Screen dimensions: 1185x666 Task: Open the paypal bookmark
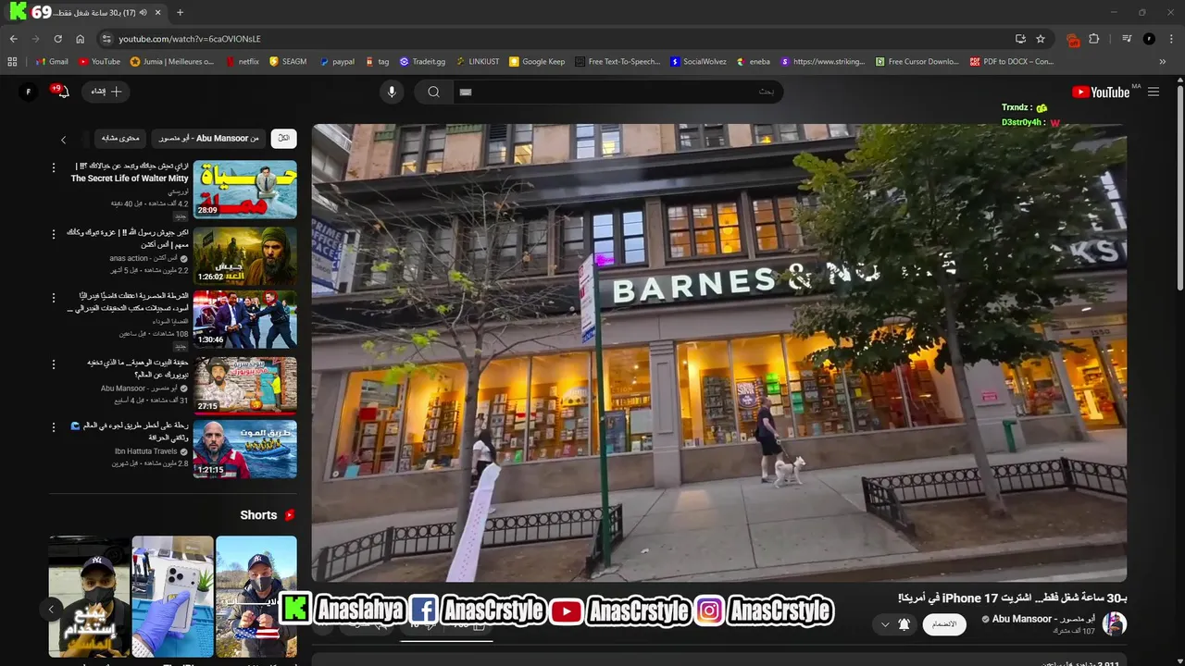pyautogui.click(x=337, y=62)
